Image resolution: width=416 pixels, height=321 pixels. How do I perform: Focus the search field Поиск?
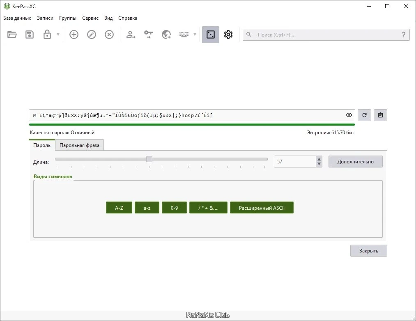click(x=326, y=35)
